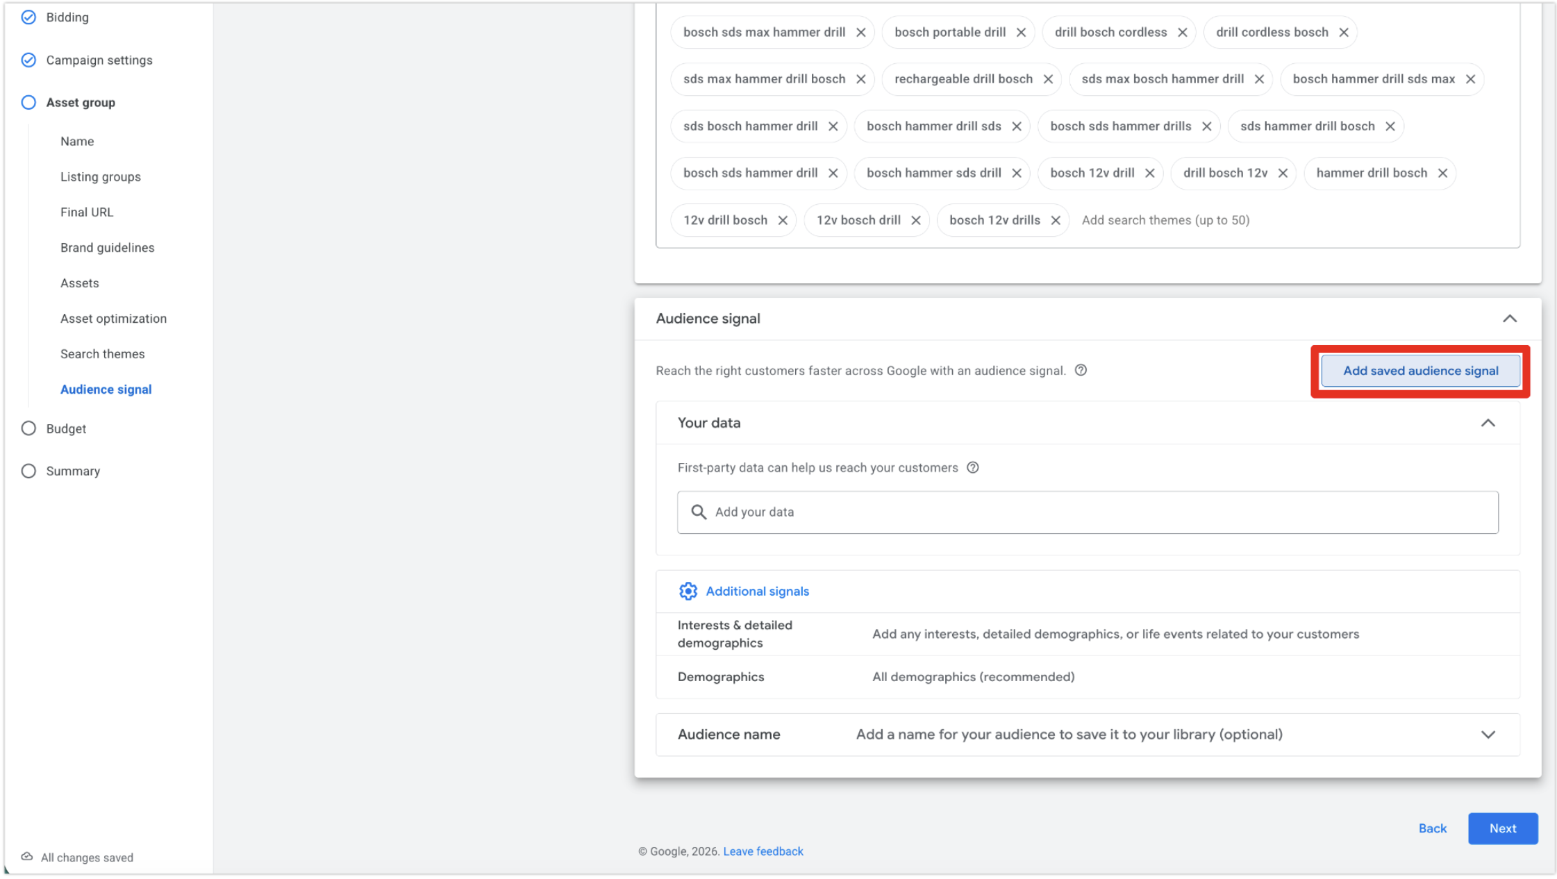
Task: Open the Asset group step label
Action: (81, 102)
